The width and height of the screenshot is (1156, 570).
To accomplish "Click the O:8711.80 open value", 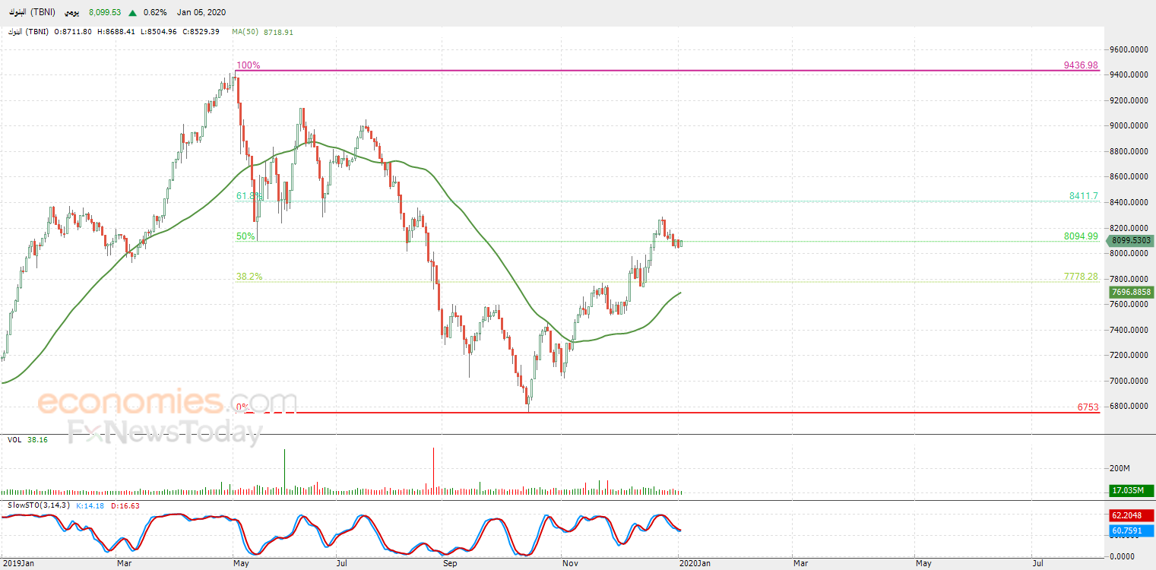I will coord(73,32).
